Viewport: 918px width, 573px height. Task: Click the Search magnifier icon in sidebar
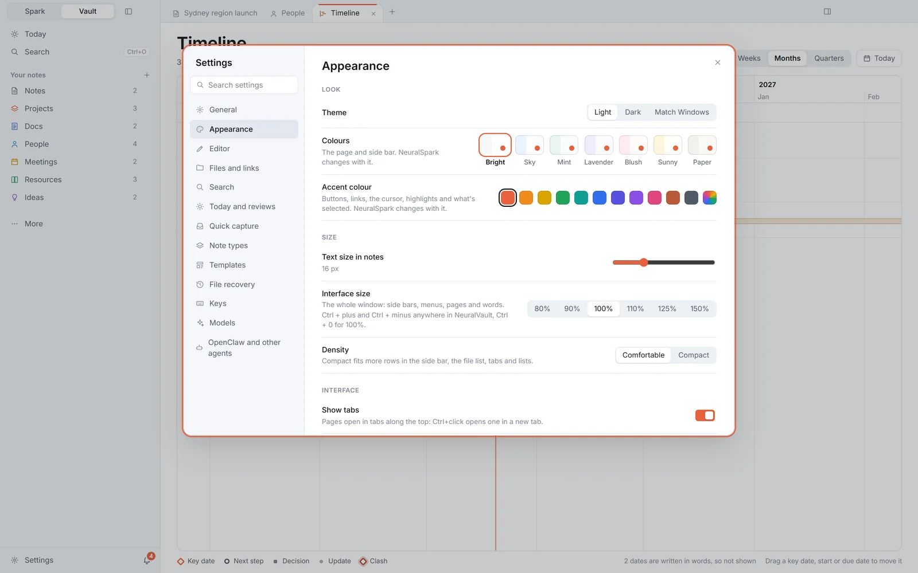coord(15,52)
